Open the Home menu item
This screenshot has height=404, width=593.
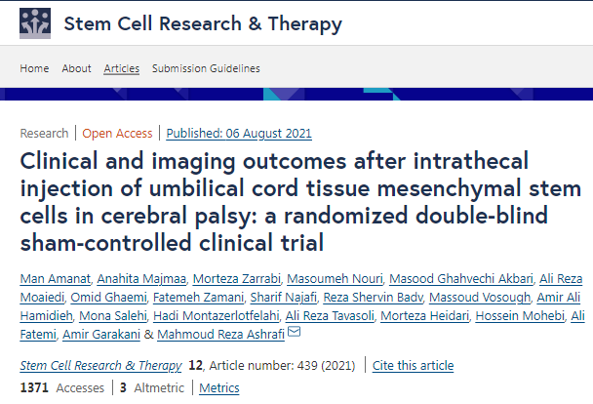tap(34, 68)
